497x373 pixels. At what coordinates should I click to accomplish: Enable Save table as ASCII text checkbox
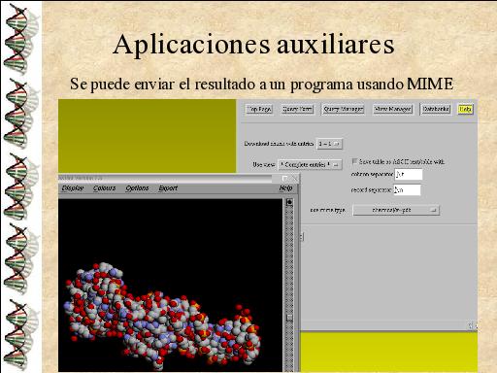(x=354, y=161)
